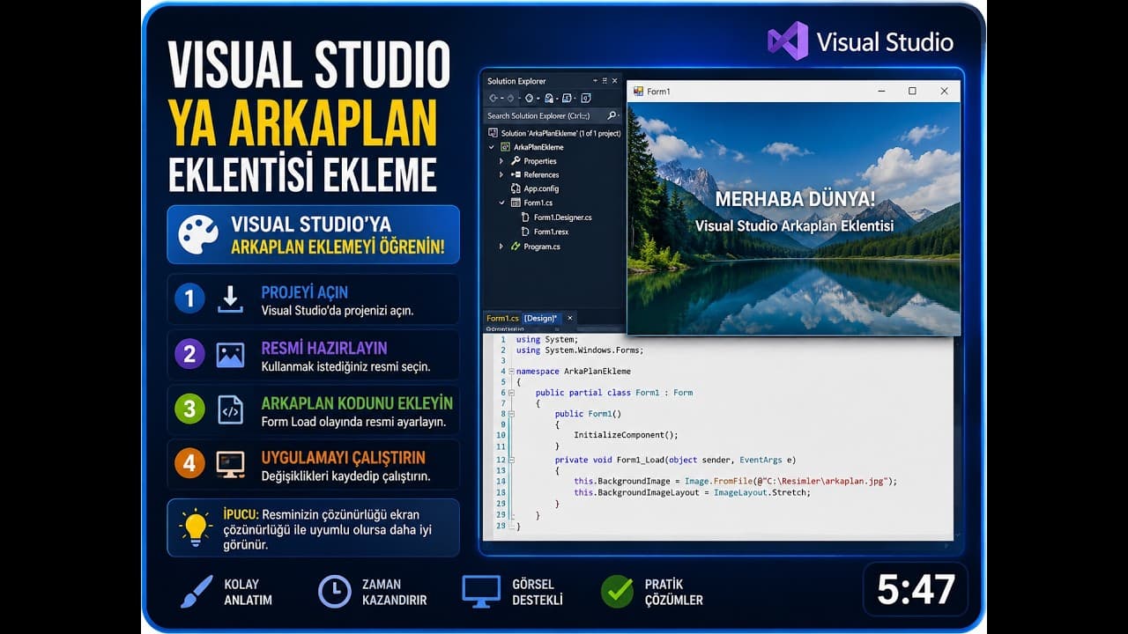Click the Form1.Designer.cs file icon

[526, 217]
